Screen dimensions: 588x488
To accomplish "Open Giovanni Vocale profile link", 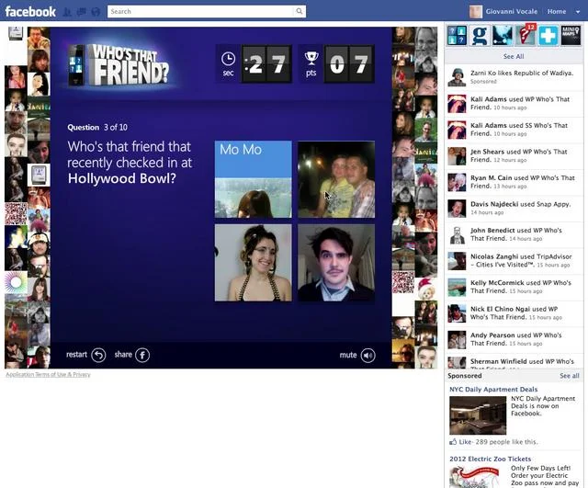I will pyautogui.click(x=511, y=11).
